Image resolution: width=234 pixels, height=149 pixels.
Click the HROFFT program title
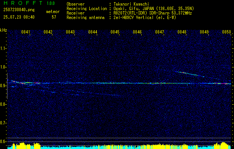(x=23, y=3)
